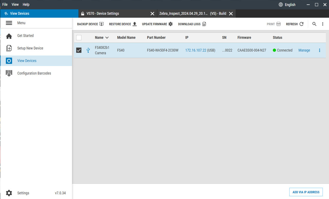Click the Refresh circular arrow icon
The image size is (329, 199).
pos(302,24)
